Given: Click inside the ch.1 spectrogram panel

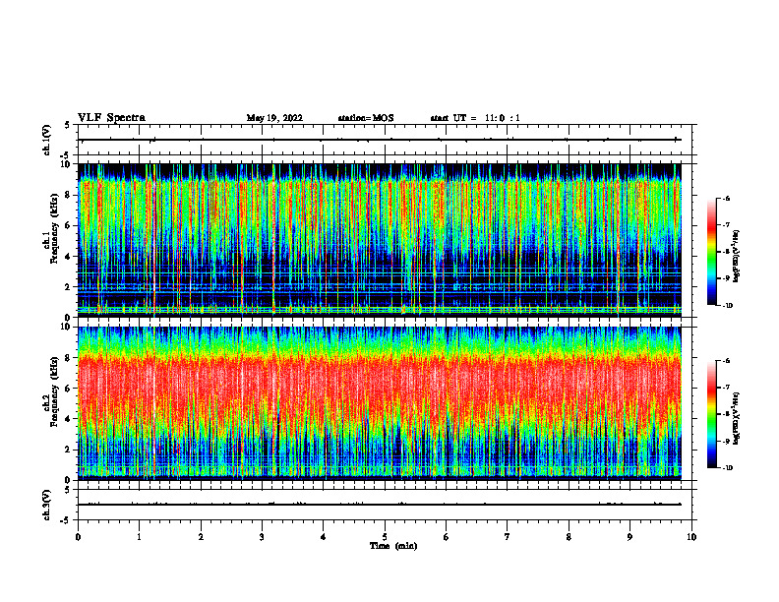Looking at the screenshot, I should 380,240.
